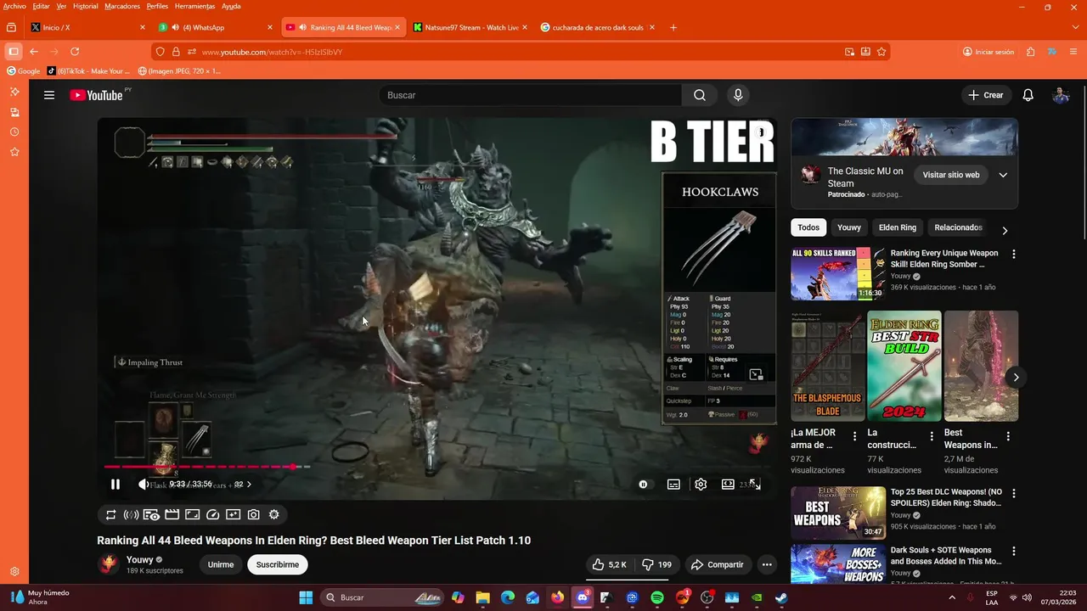Open options for Top 25 Best DLC Weapons
This screenshot has height=611, width=1087.
1013,493
